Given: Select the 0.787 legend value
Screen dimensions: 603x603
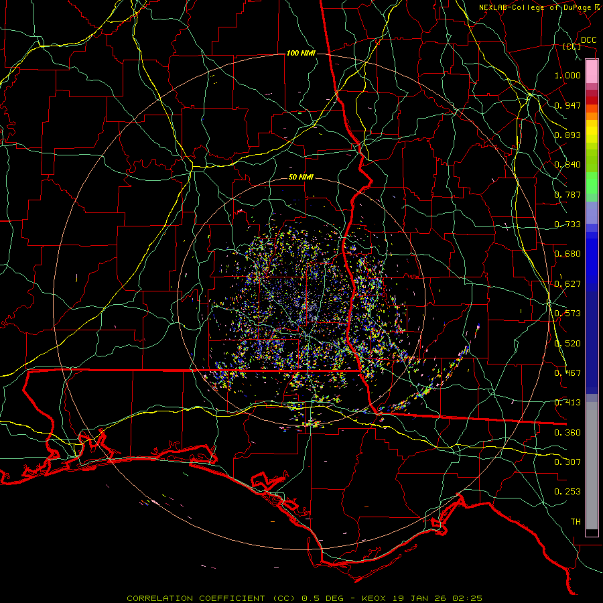Looking at the screenshot, I should (x=567, y=194).
